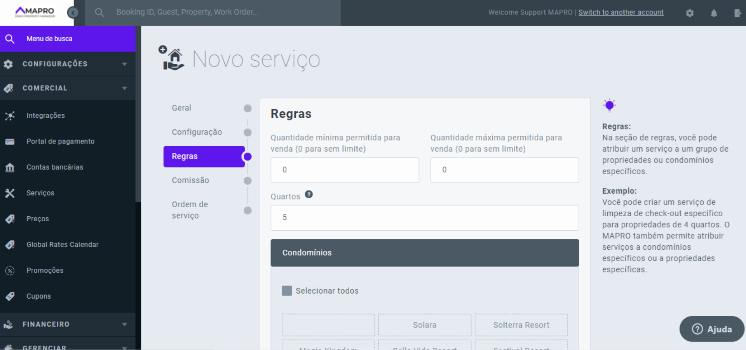Image resolution: width=746 pixels, height=350 pixels.
Task: Select the Solterra Resort condominium option
Action: (521, 325)
